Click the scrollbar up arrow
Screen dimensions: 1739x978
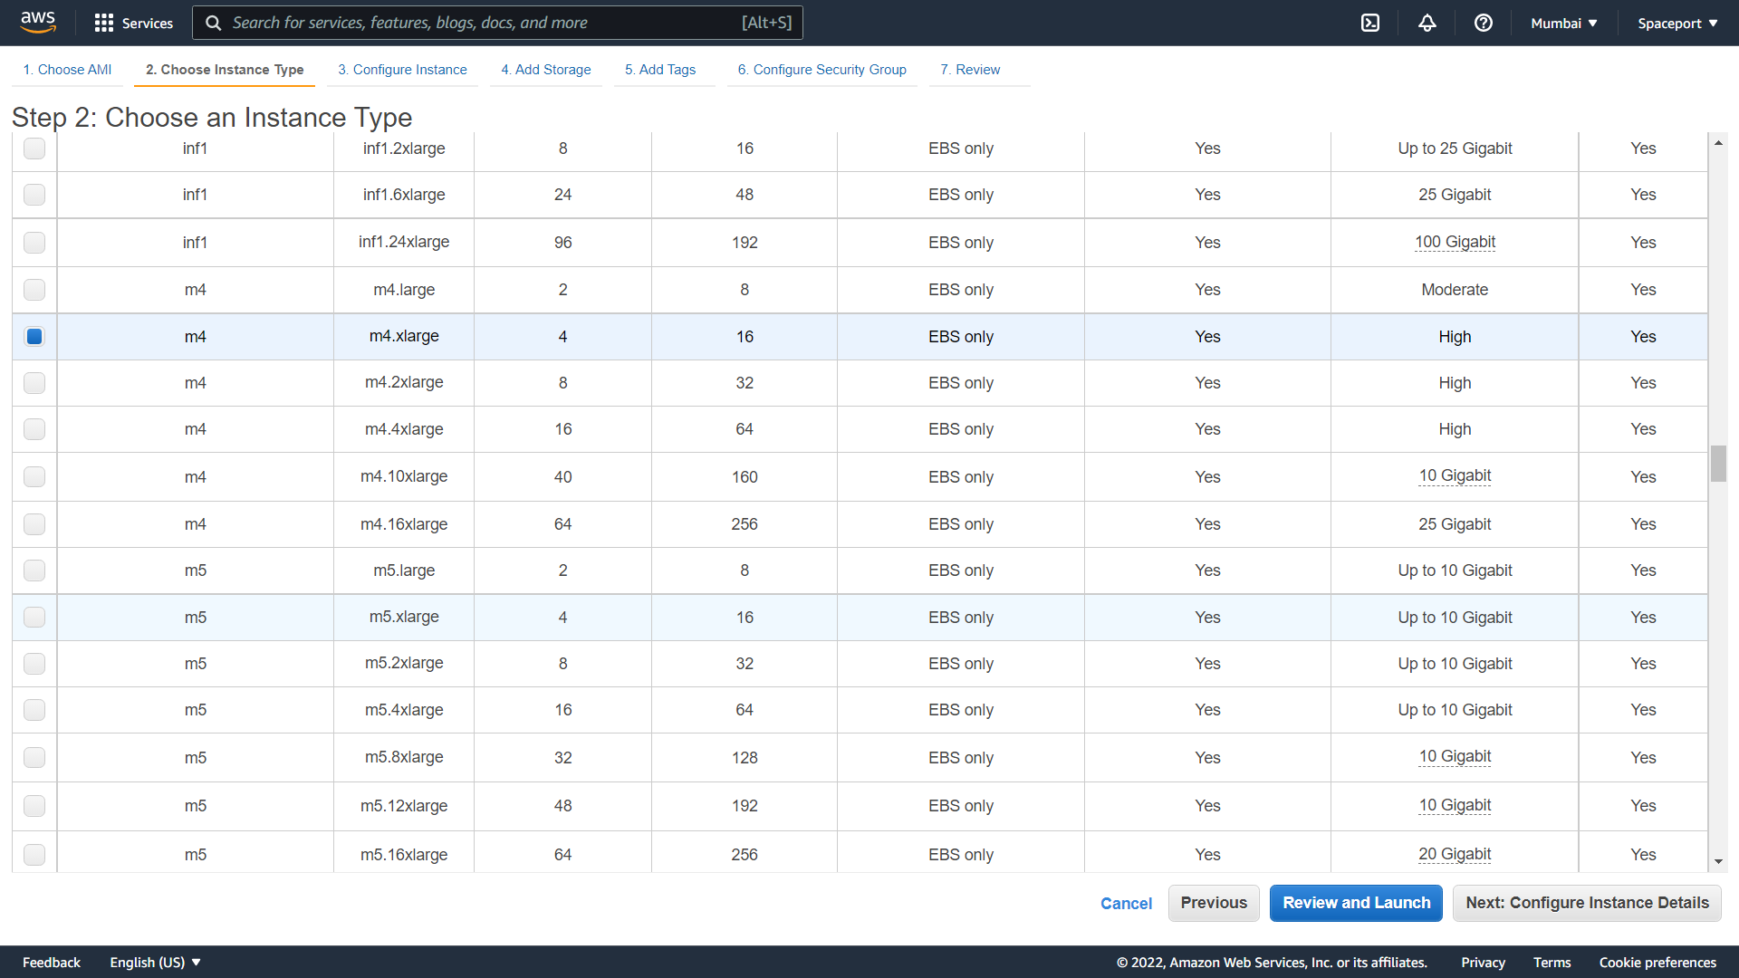click(x=1718, y=143)
